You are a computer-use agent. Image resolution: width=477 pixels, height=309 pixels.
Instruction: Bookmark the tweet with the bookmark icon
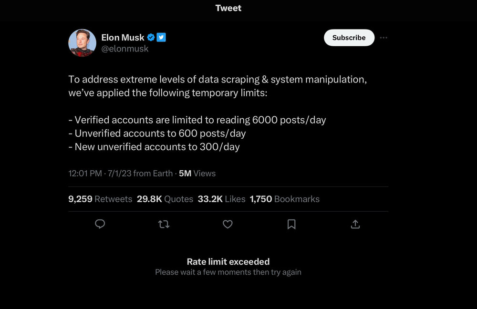point(291,224)
